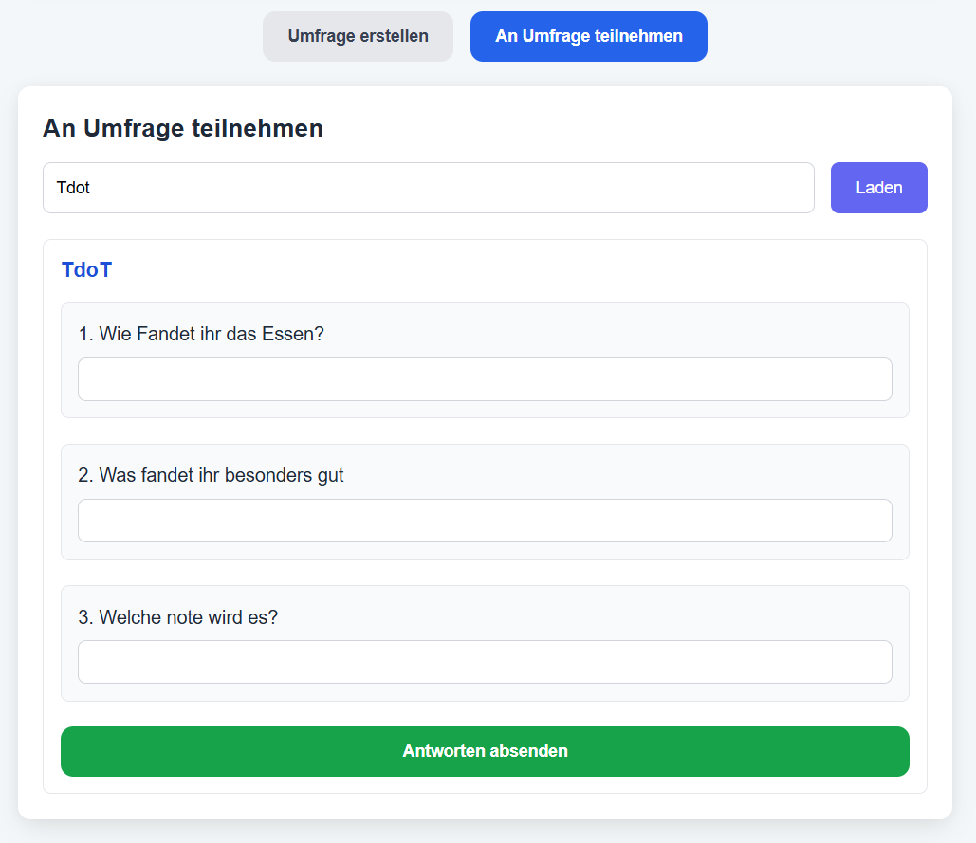Click the word besonders in question 2
Viewport: 976px width, 843px height.
[262, 475]
